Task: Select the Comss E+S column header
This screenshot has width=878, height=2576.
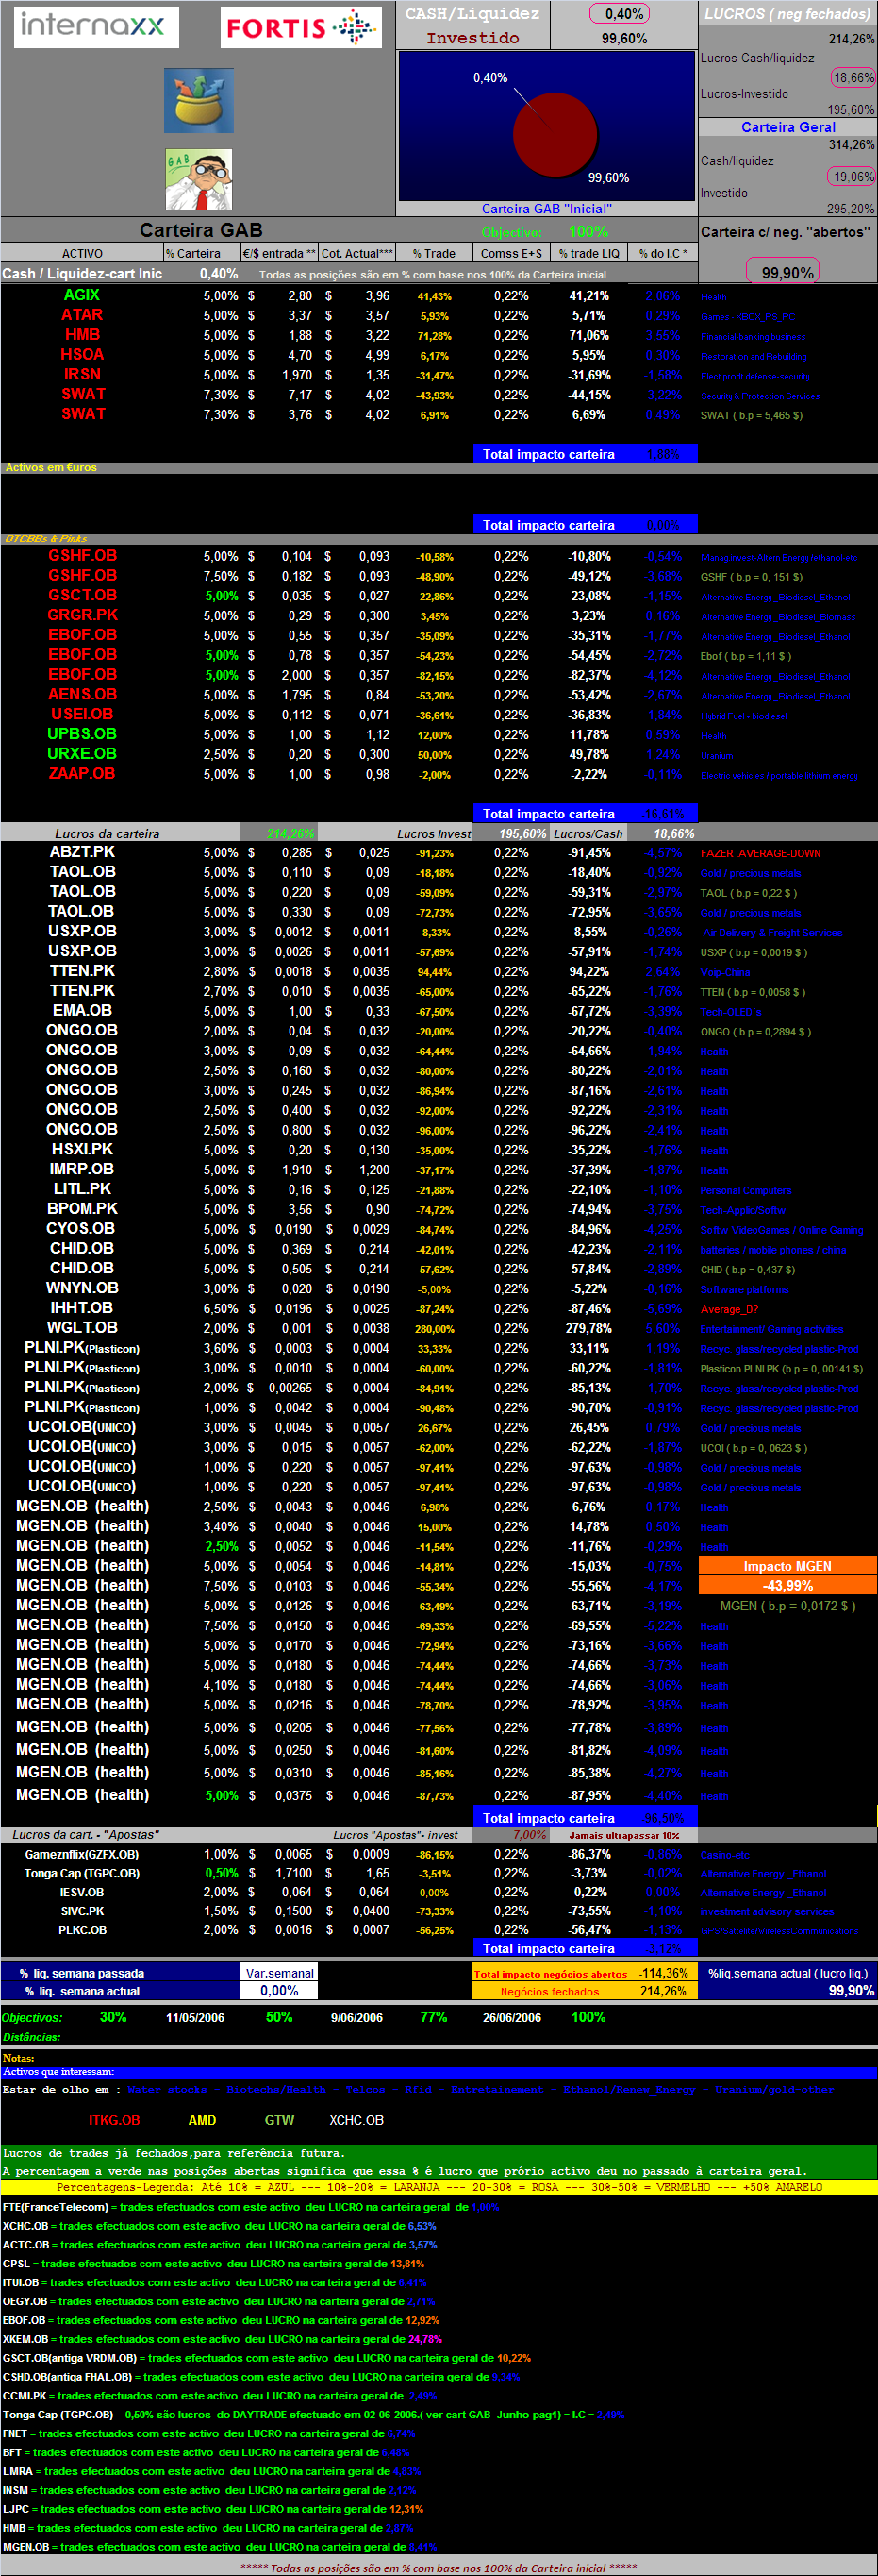Action: tap(510, 253)
